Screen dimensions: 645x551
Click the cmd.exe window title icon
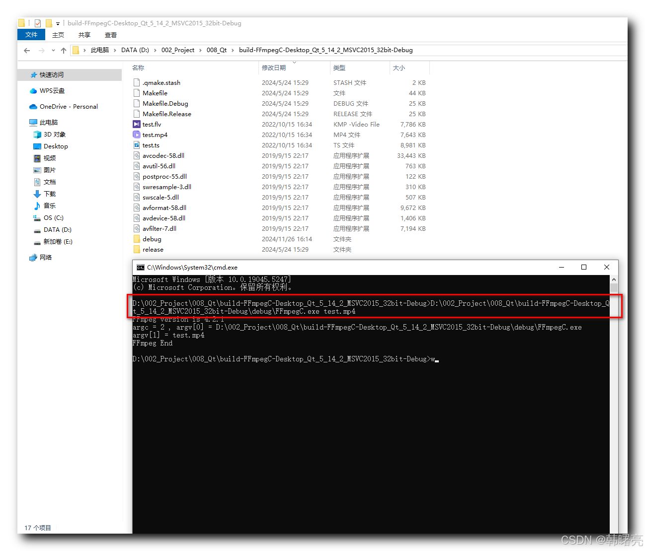click(141, 267)
